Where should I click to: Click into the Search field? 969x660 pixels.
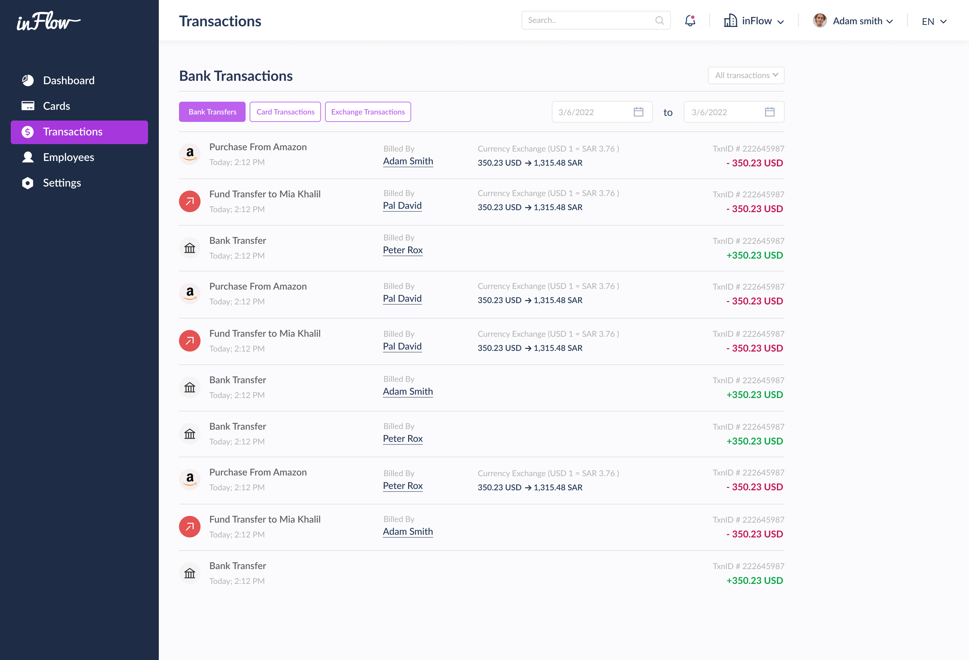point(588,21)
